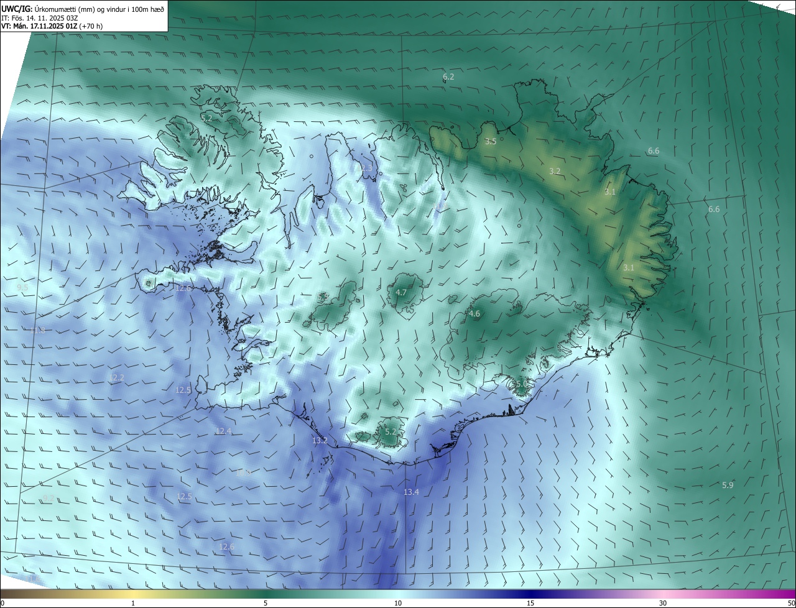Click the 5 tick label on the color scale

(266, 604)
